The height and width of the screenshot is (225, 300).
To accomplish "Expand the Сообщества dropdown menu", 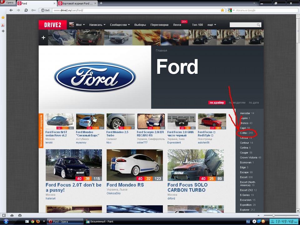I will click(120, 25).
